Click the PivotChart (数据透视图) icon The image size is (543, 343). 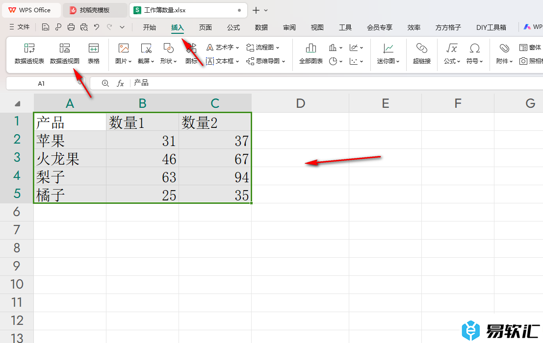tap(65, 49)
